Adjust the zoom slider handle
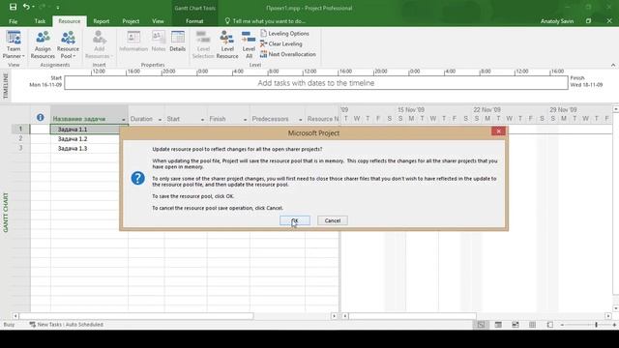The height and width of the screenshot is (348, 619). (596, 325)
